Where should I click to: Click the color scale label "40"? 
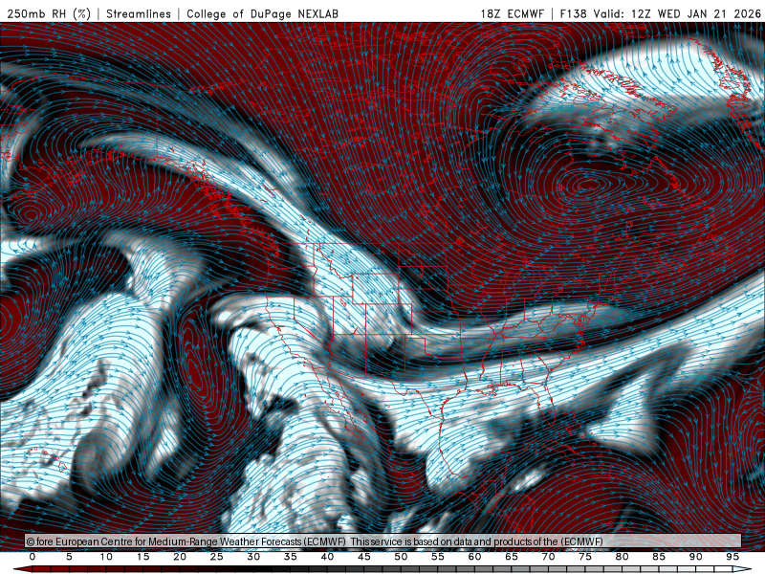327,557
